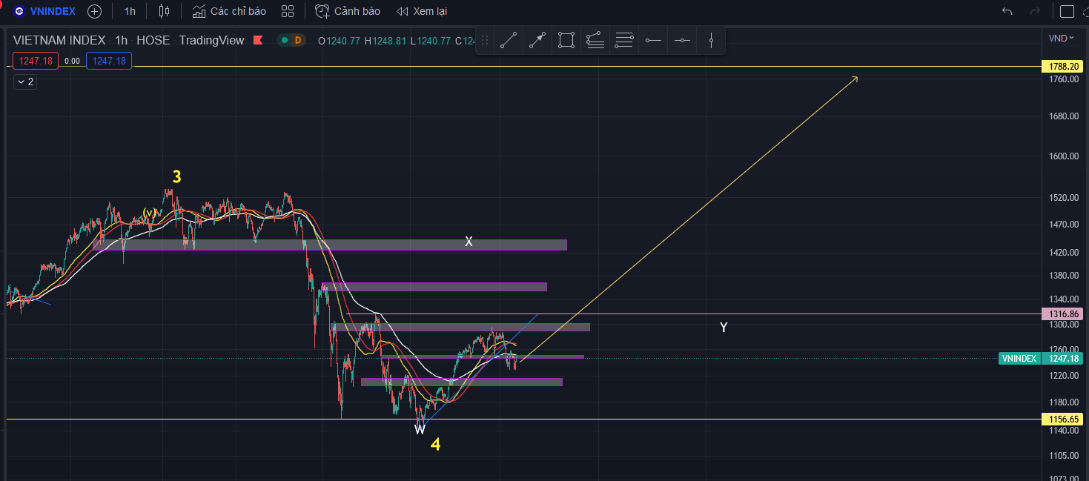Select the Fib retracement tool
Viewport: 1089px width, 481px height.
click(x=595, y=40)
